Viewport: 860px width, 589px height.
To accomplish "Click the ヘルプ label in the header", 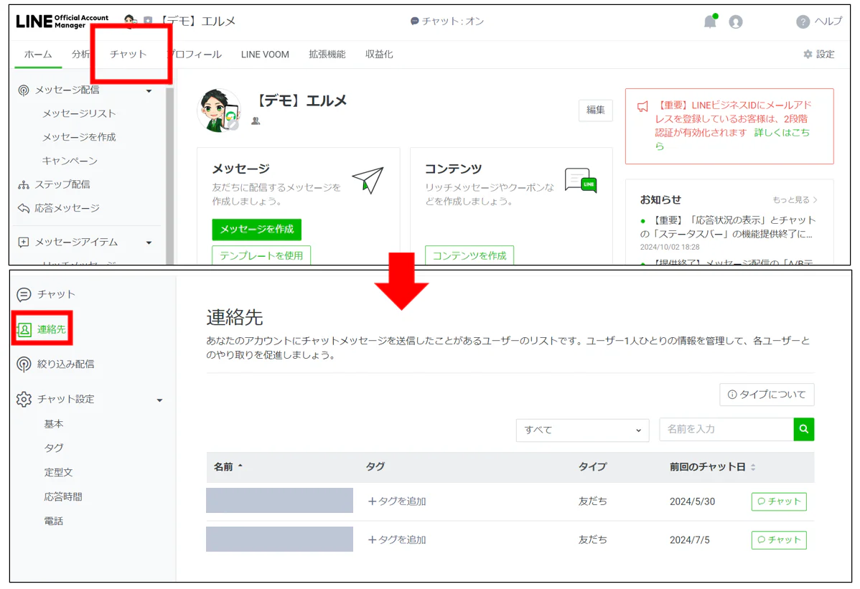I will coord(828,22).
